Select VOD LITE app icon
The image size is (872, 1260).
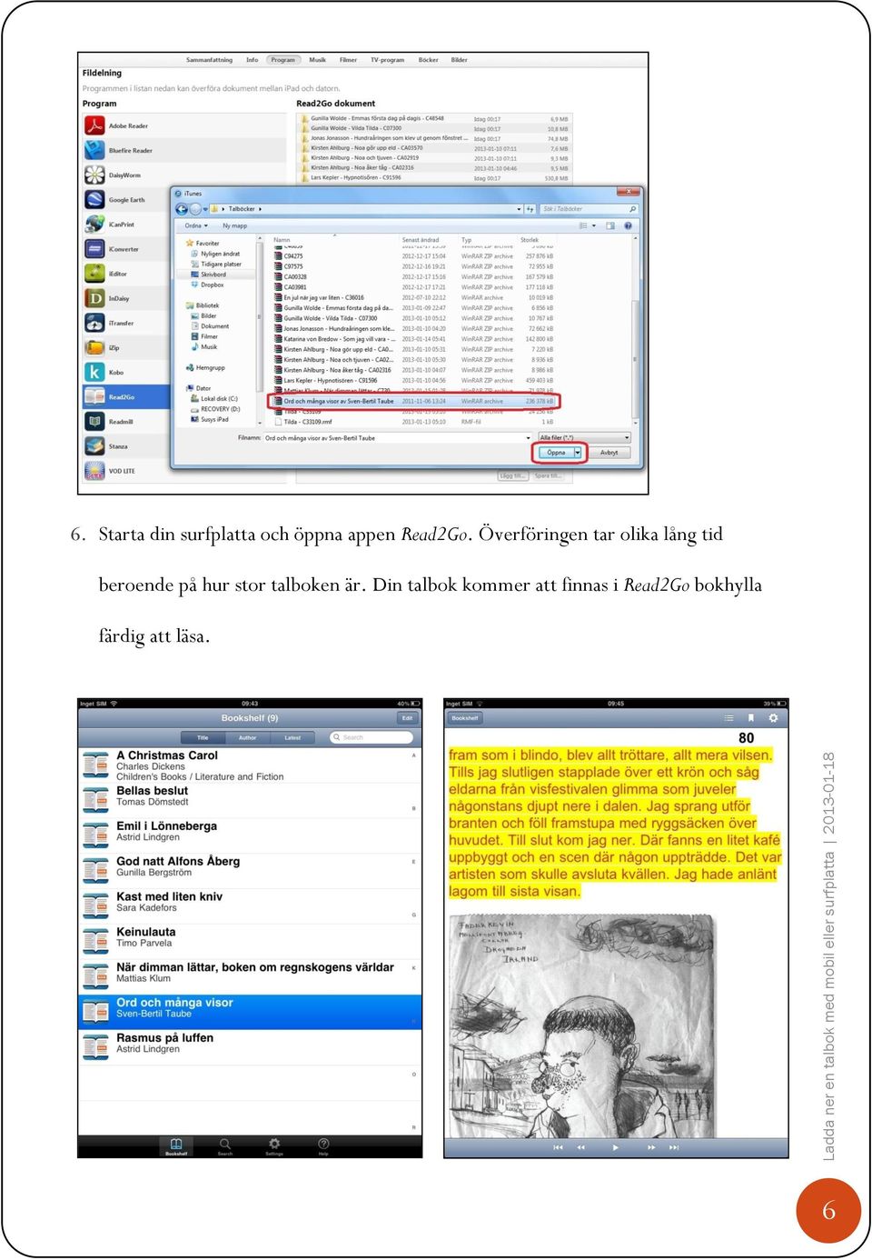(95, 471)
